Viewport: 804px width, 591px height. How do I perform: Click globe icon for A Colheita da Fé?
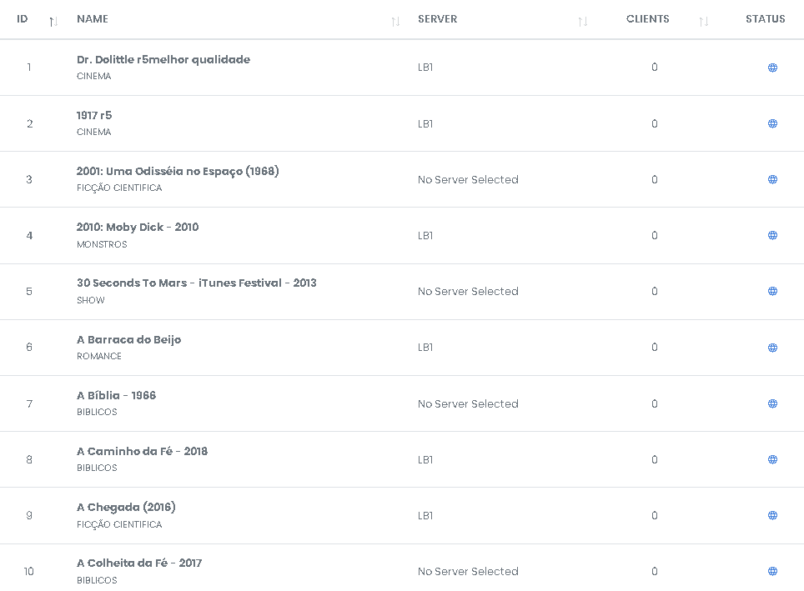[772, 571]
